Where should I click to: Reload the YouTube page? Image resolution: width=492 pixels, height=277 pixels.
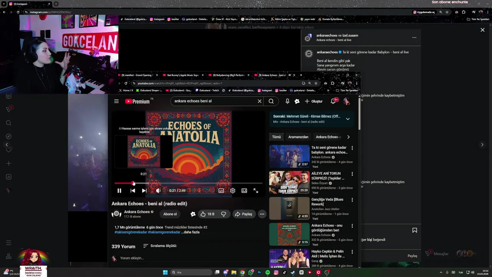click(x=126, y=83)
